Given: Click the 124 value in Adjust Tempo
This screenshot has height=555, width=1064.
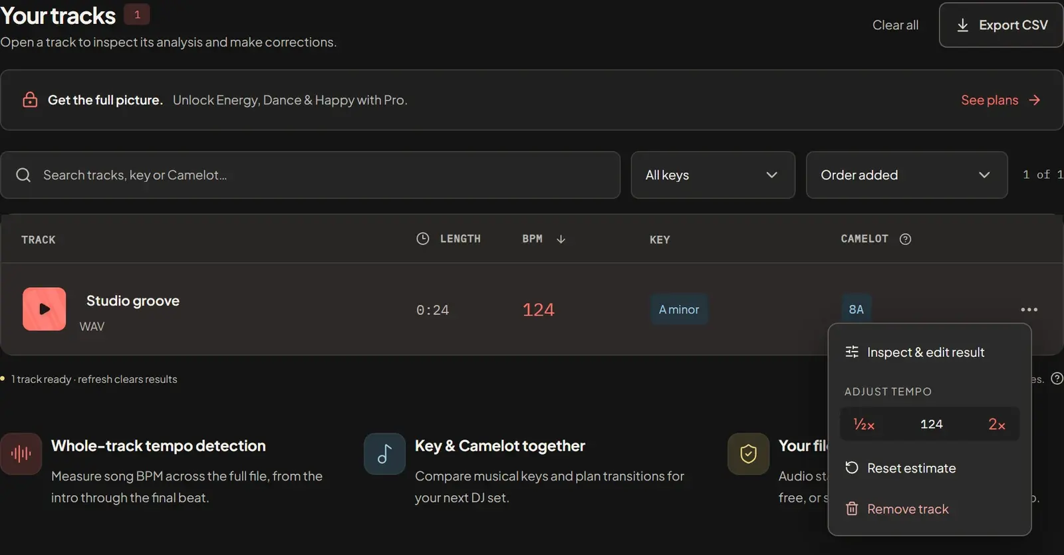Looking at the screenshot, I should 931,424.
